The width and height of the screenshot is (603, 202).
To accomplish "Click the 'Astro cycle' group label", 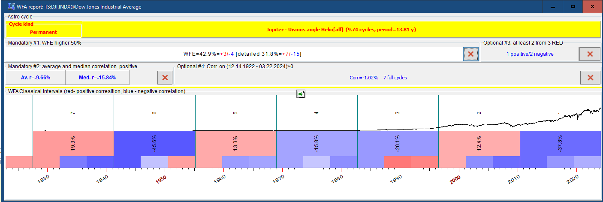I will point(20,16).
